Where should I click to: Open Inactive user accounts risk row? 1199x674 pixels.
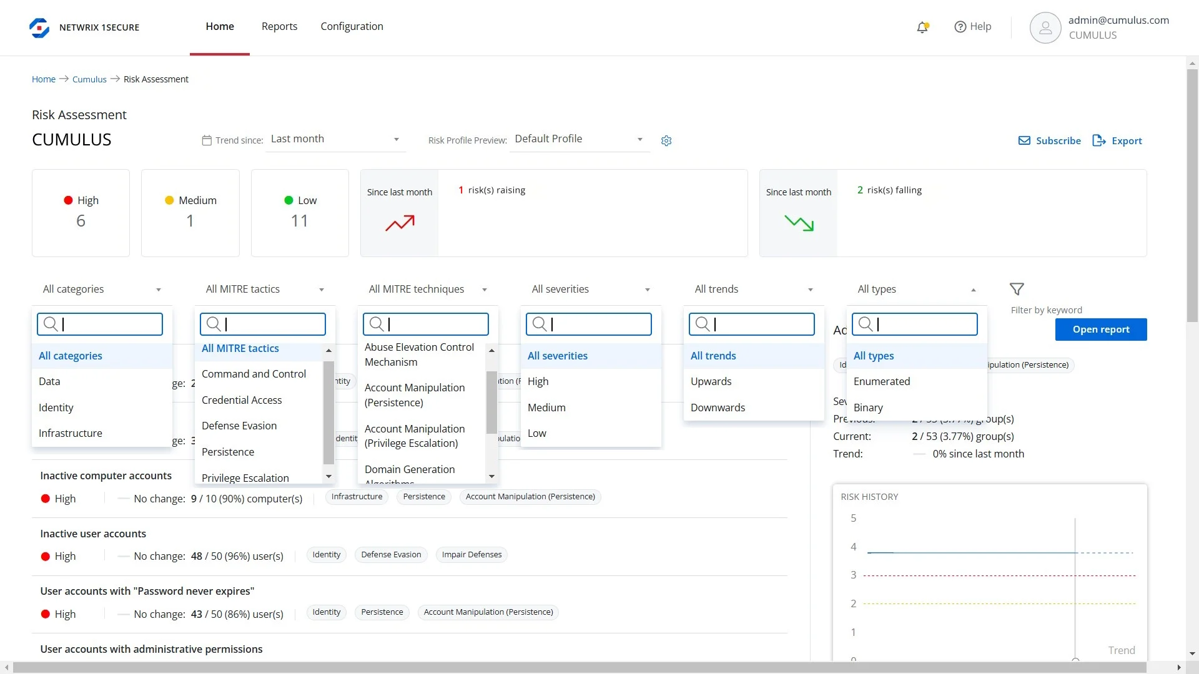click(x=409, y=547)
